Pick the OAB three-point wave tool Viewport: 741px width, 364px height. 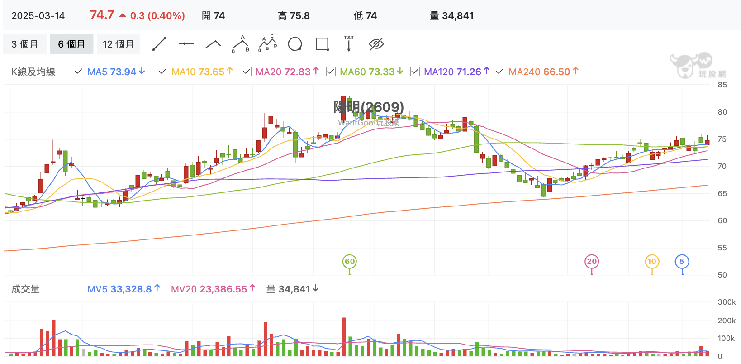point(241,44)
